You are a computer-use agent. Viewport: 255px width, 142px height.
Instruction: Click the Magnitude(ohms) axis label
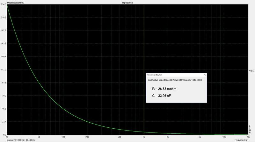[x=15, y=3]
